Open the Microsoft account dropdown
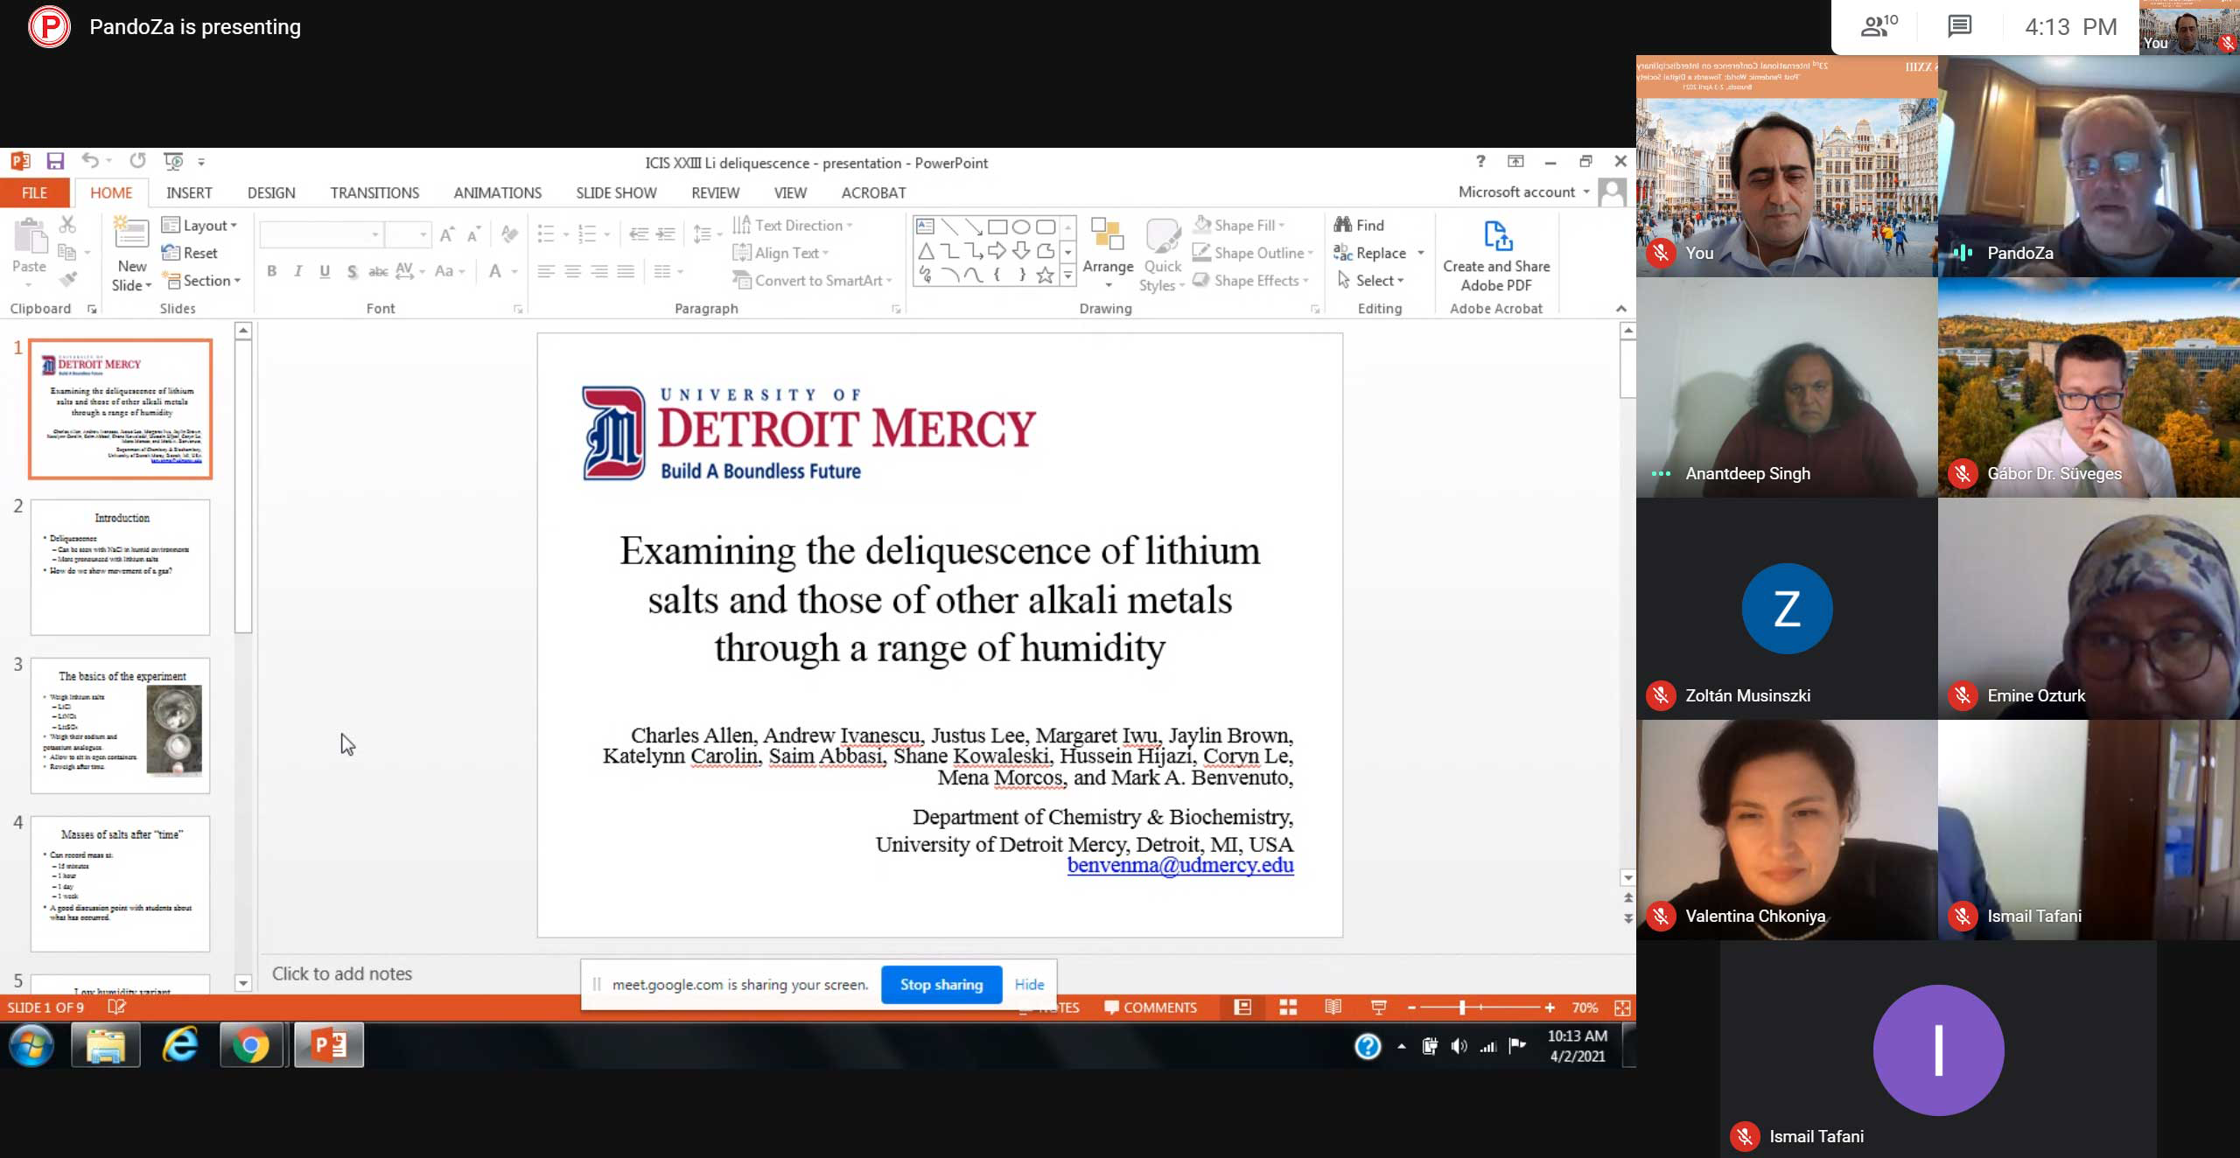Image resolution: width=2240 pixels, height=1158 pixels. 1523,192
